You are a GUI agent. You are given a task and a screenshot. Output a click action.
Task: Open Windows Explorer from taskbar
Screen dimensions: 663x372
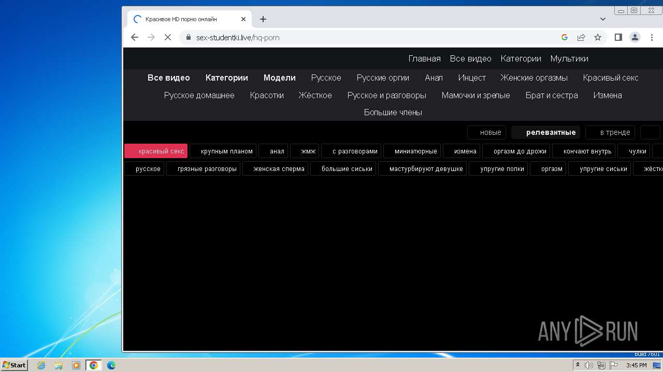coord(59,365)
